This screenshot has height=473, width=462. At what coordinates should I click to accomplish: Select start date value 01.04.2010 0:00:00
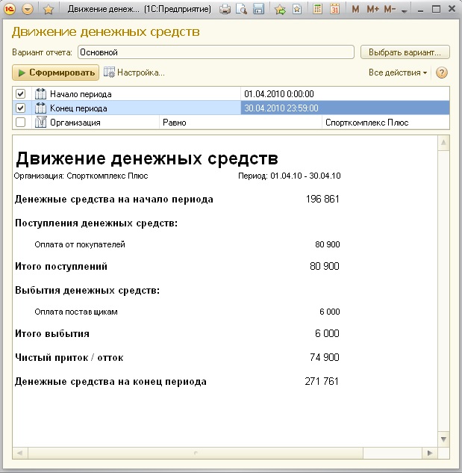[345, 94]
